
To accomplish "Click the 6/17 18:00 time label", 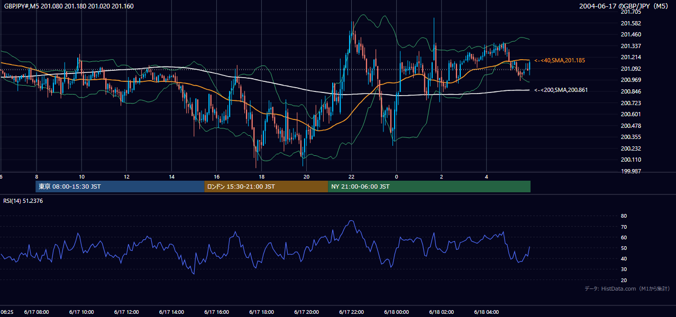I will coord(261,312).
